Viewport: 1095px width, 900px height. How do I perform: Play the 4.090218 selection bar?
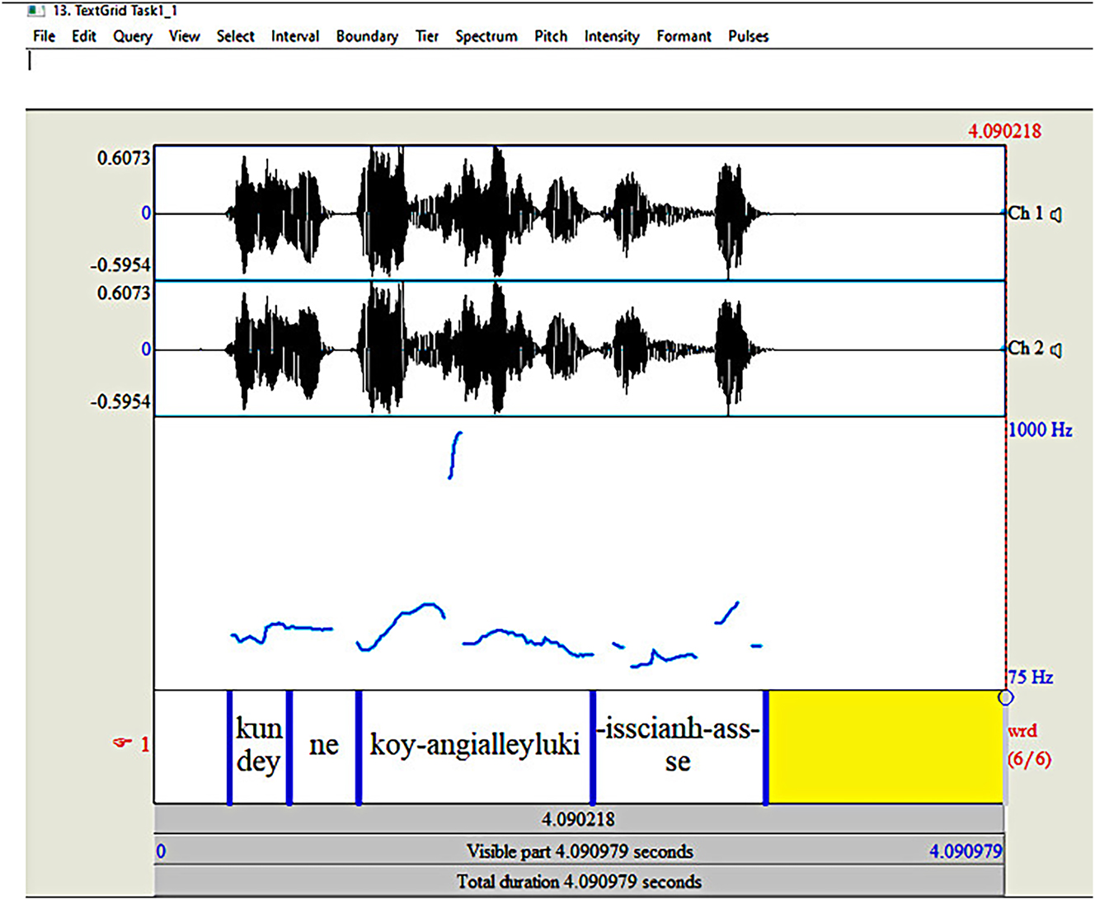579,820
